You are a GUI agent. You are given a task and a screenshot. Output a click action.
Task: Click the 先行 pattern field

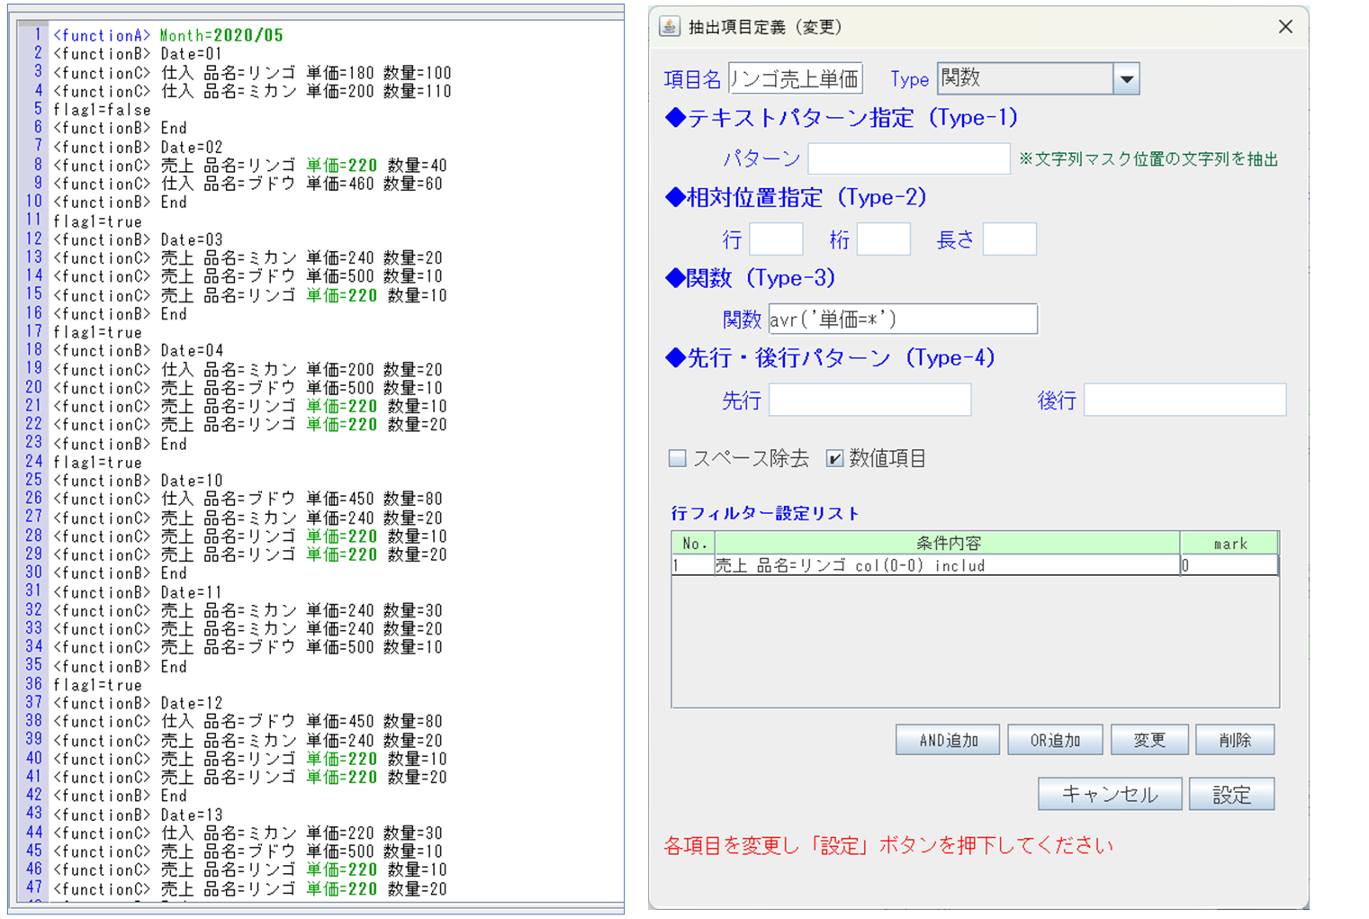pos(869,400)
